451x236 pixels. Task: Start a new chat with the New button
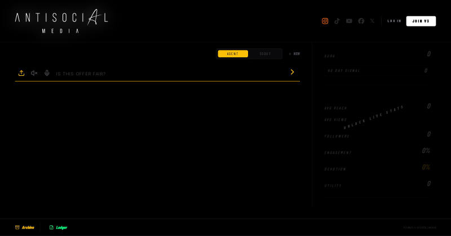(294, 53)
